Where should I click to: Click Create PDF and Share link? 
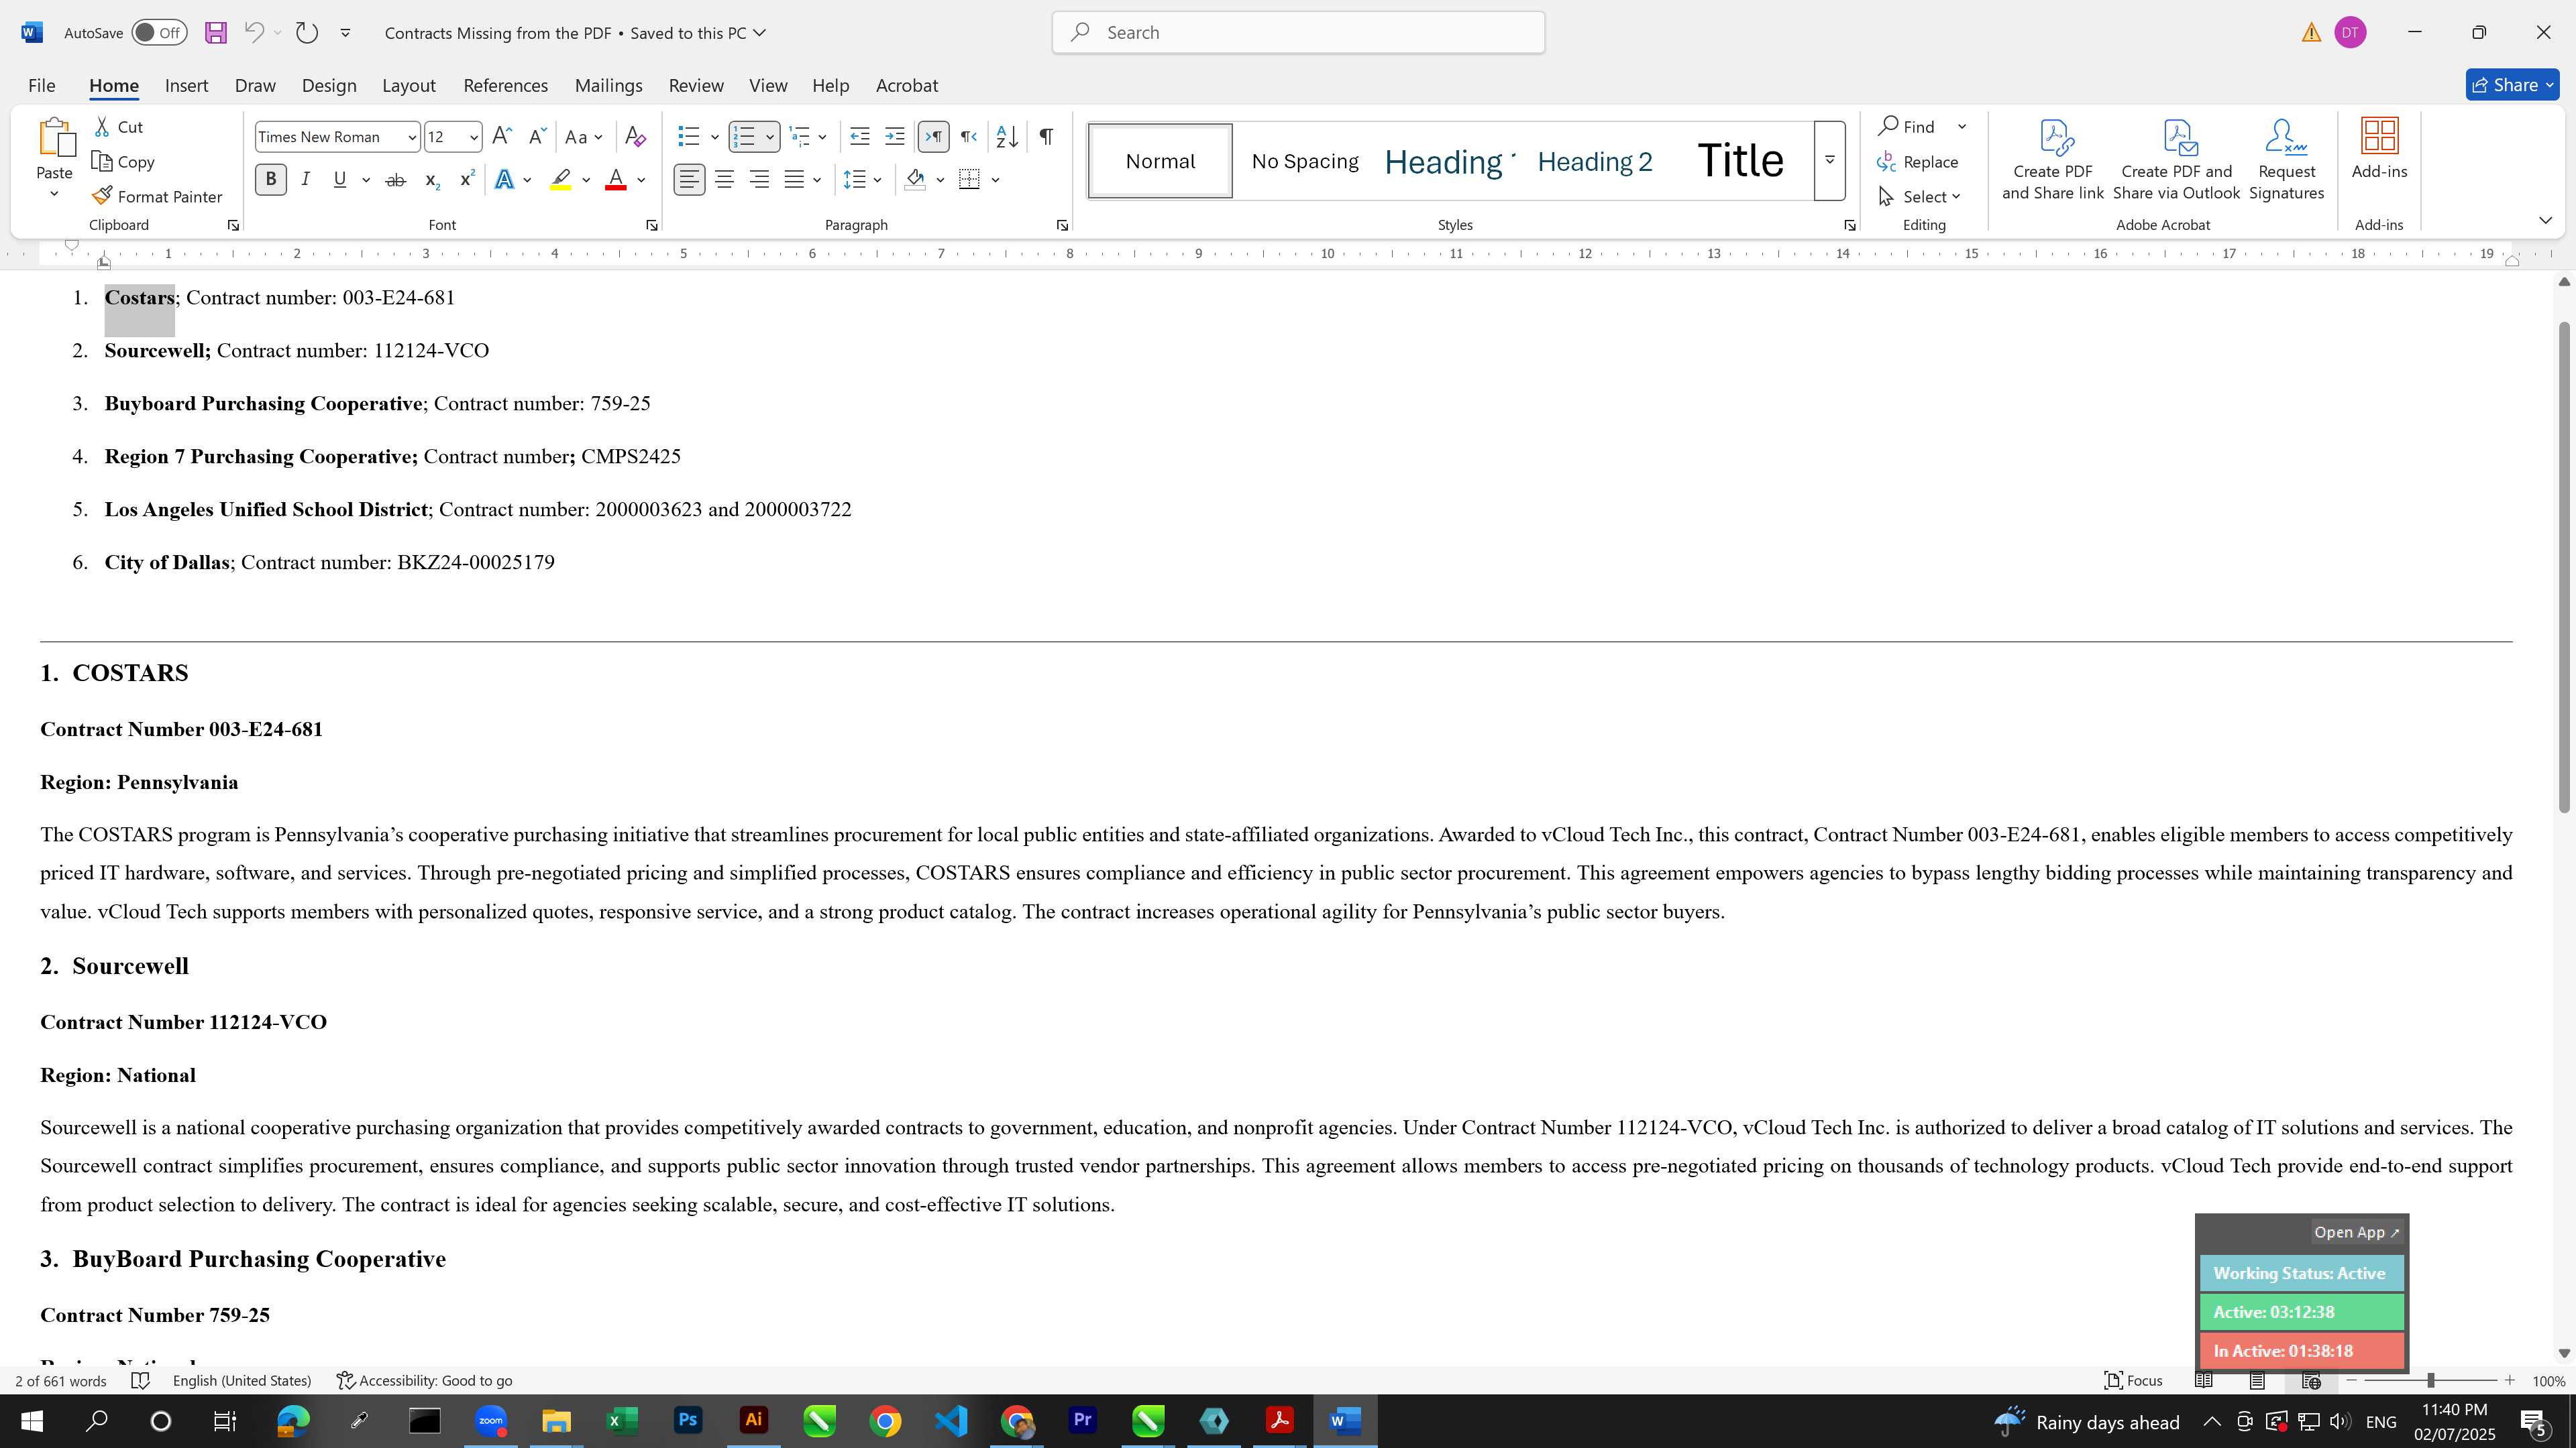tap(2053, 160)
